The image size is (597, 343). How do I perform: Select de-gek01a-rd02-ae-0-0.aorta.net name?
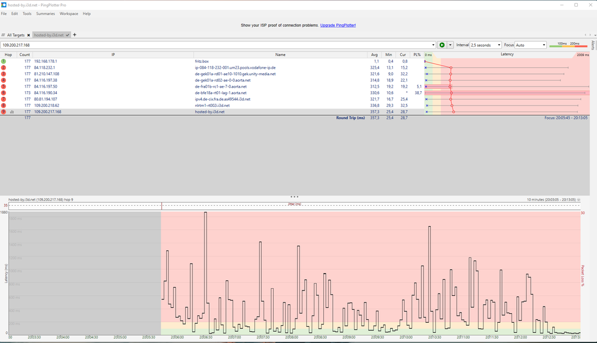(223, 80)
